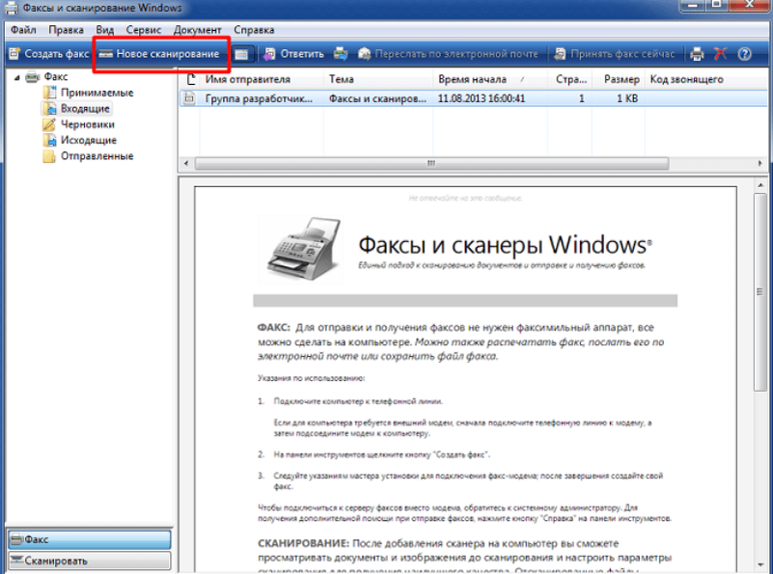Click the Факсы и сканеры Windows heading
This screenshot has height=574, width=773.
tap(505, 244)
